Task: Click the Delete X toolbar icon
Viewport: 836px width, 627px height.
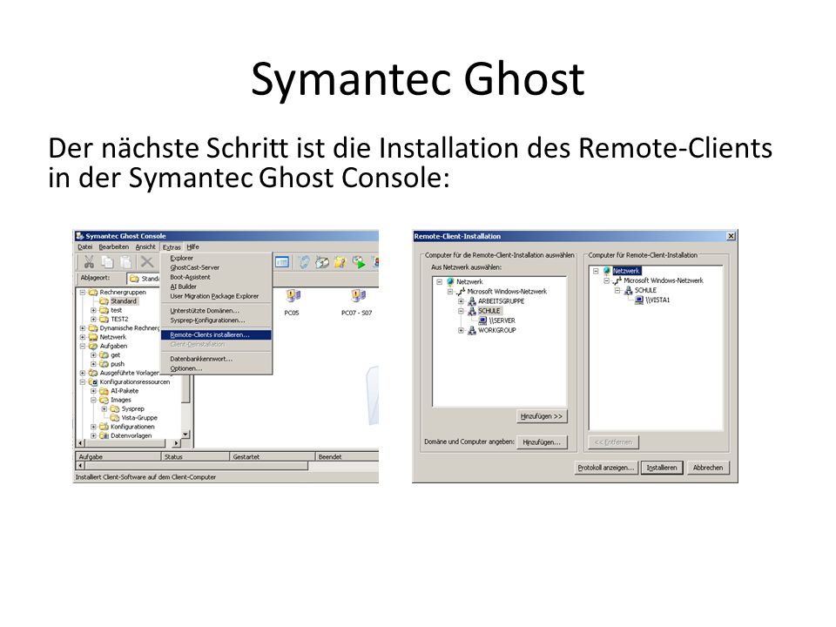Action: point(146,262)
